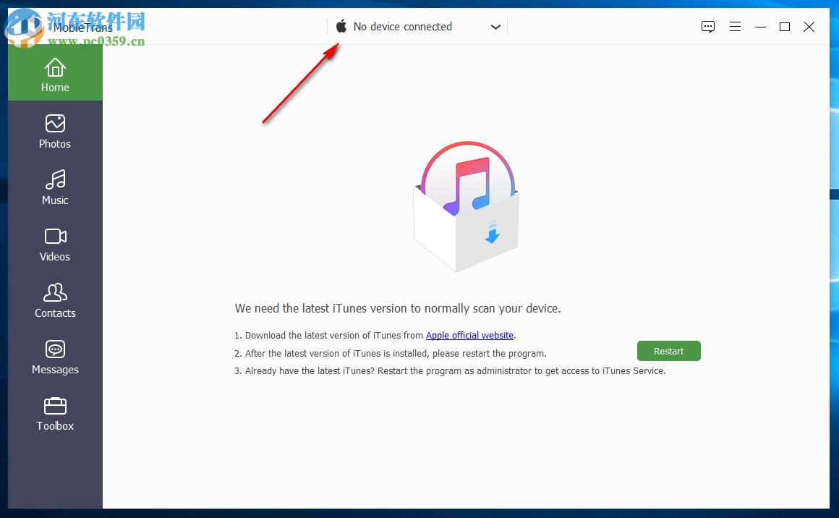Close the MobieTrans window

point(809,27)
